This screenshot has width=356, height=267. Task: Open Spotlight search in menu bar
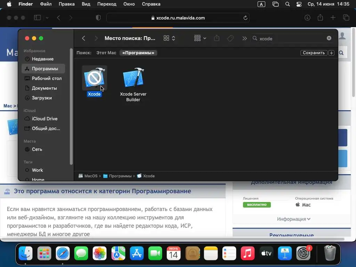pos(288,4)
